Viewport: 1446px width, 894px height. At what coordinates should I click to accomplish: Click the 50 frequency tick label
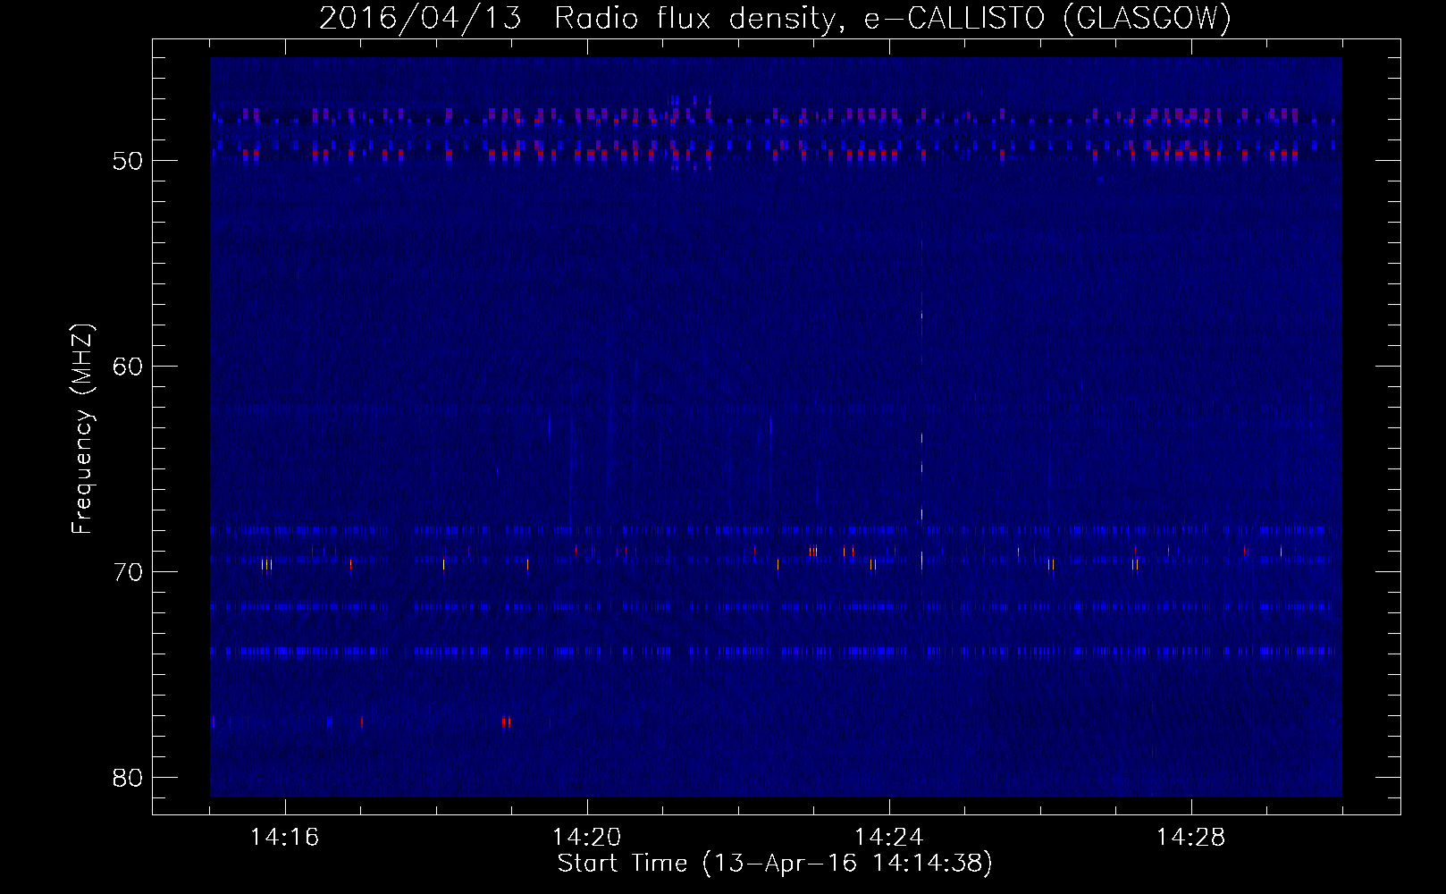pos(128,161)
